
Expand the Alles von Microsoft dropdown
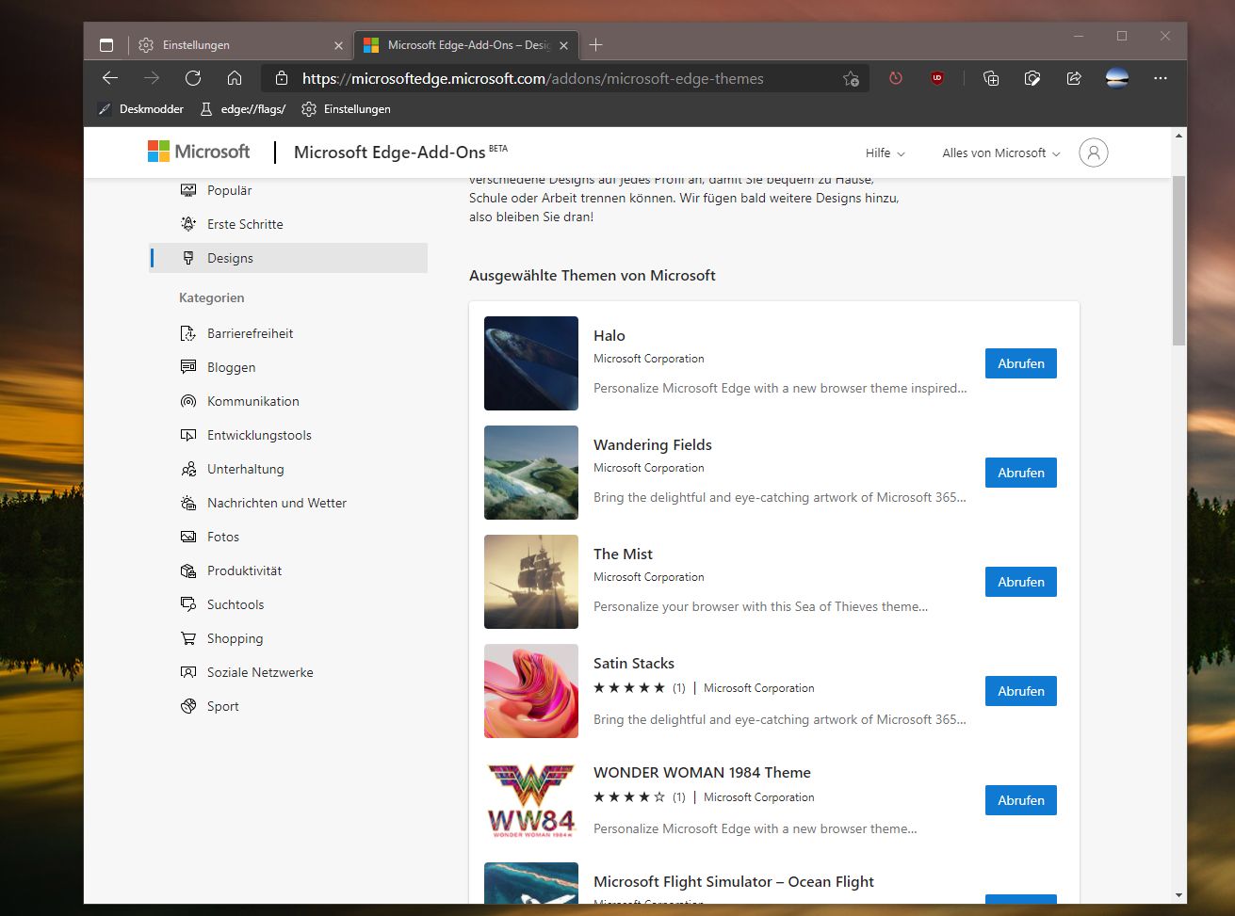click(1001, 153)
